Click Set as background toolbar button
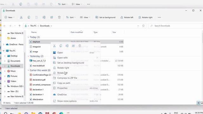 tap(105, 17)
